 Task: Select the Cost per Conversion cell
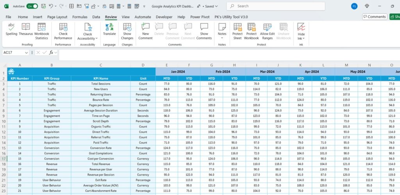(x=101, y=159)
